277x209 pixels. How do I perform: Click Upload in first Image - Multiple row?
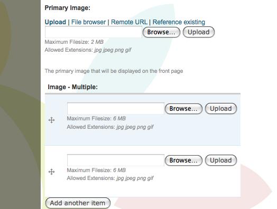pos(221,109)
